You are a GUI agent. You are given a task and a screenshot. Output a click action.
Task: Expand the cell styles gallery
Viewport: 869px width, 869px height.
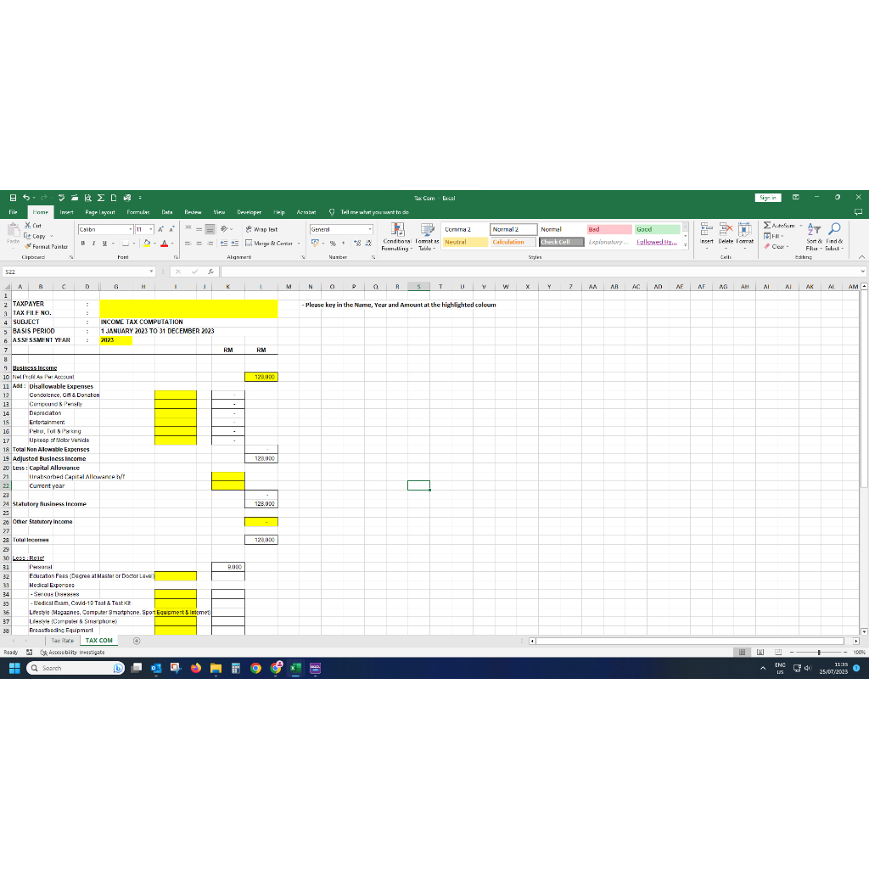pos(686,244)
